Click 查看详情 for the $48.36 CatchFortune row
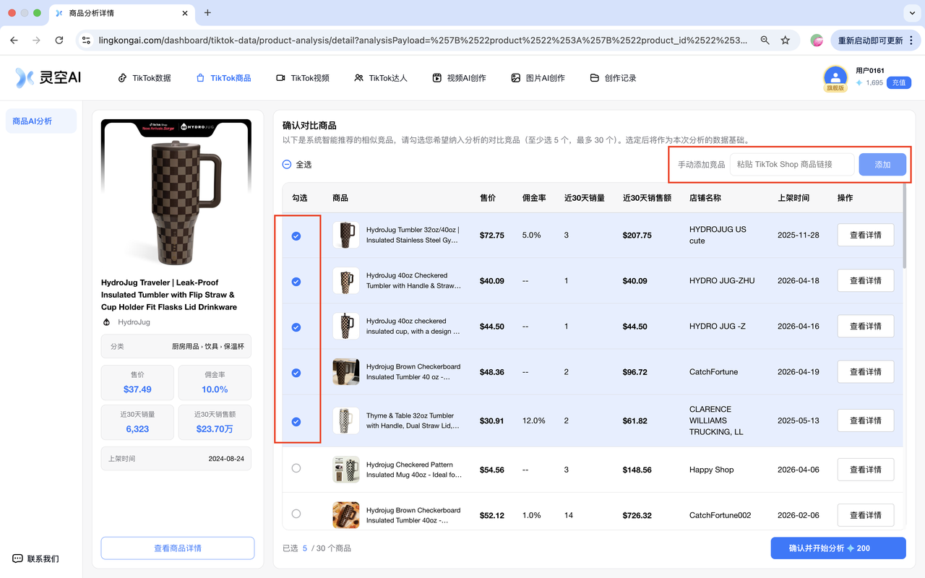925x578 pixels. pos(865,371)
